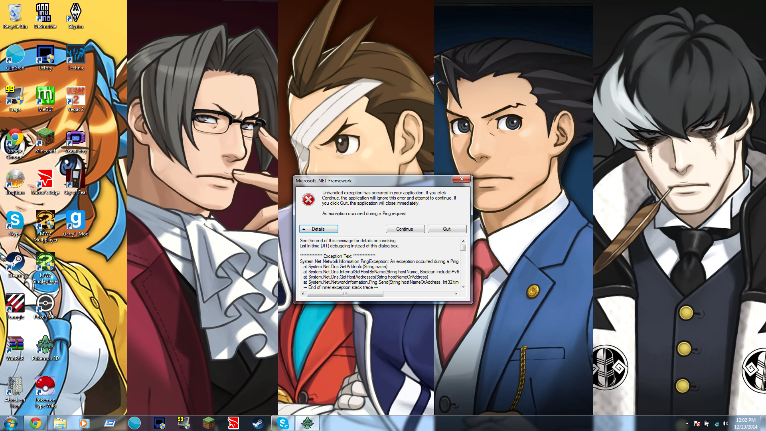
Task: Click the MW2 Multiplayer desktop shortcut
Action: (45, 226)
